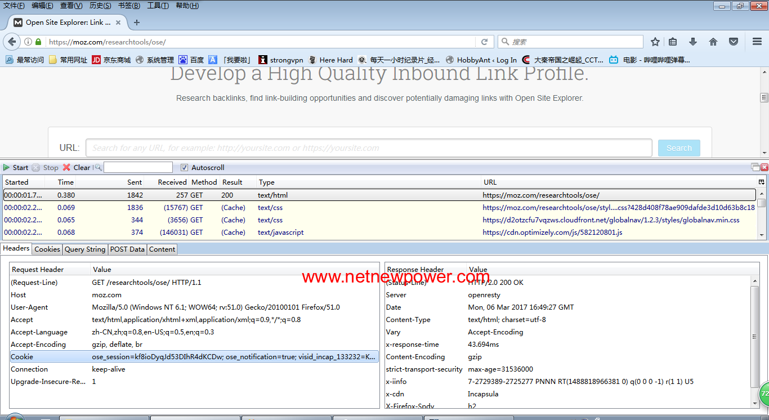Open the 历史 (History) menu
The image size is (769, 420).
click(x=100, y=6)
